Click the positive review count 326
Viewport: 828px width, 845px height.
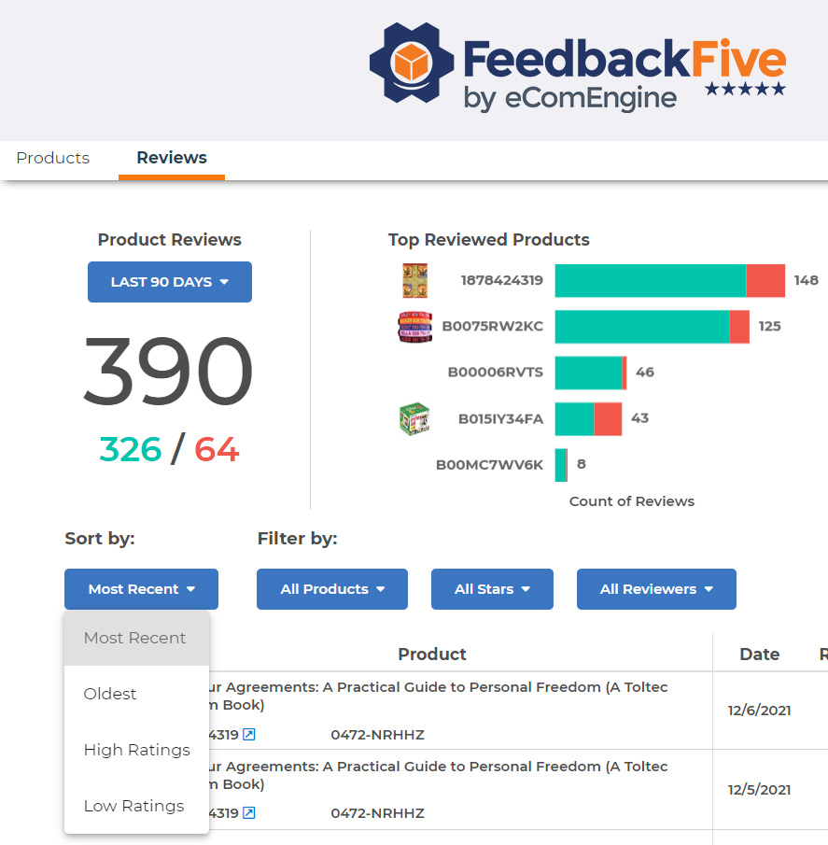pos(131,449)
